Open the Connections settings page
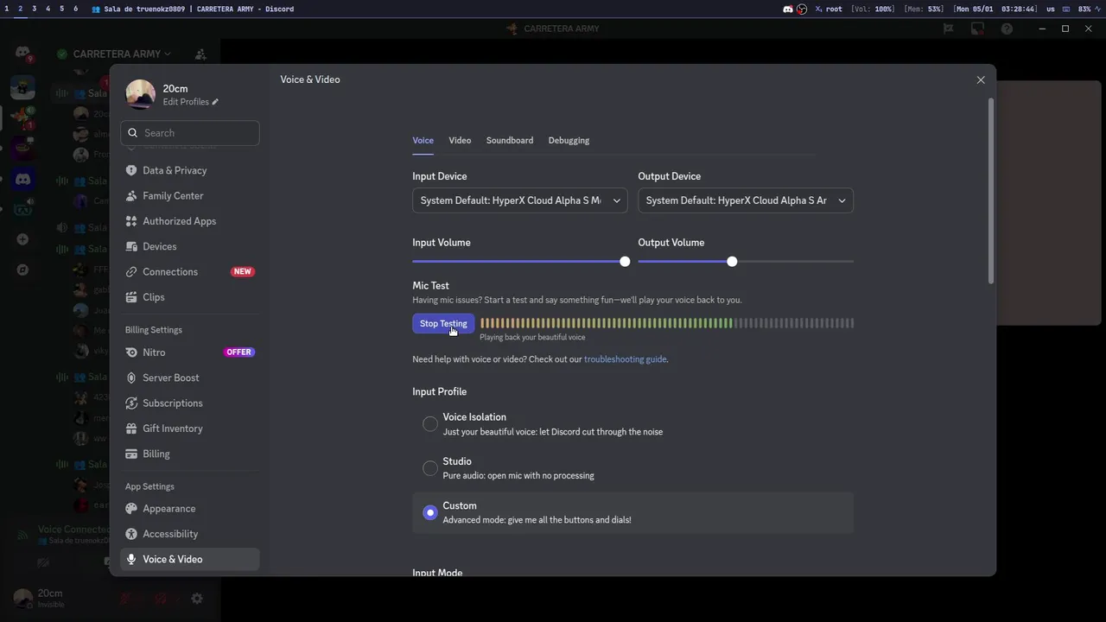The image size is (1106, 622). coord(190,272)
